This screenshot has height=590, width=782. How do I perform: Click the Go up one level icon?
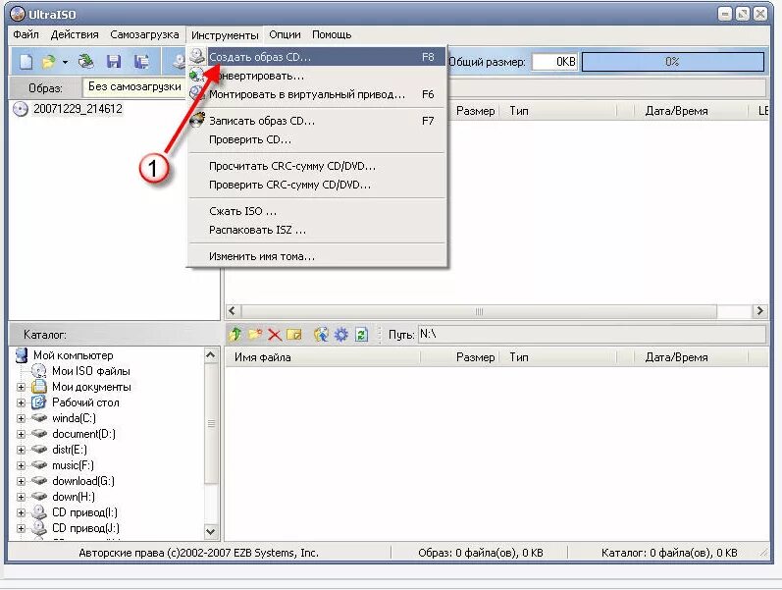pyautogui.click(x=235, y=334)
